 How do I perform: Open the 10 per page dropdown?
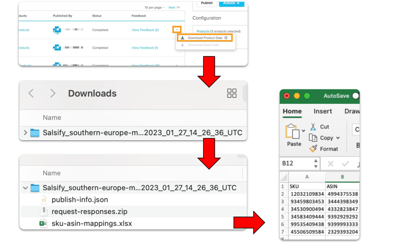point(154,7)
